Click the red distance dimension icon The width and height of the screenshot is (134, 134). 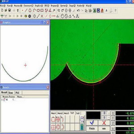click(54, 16)
